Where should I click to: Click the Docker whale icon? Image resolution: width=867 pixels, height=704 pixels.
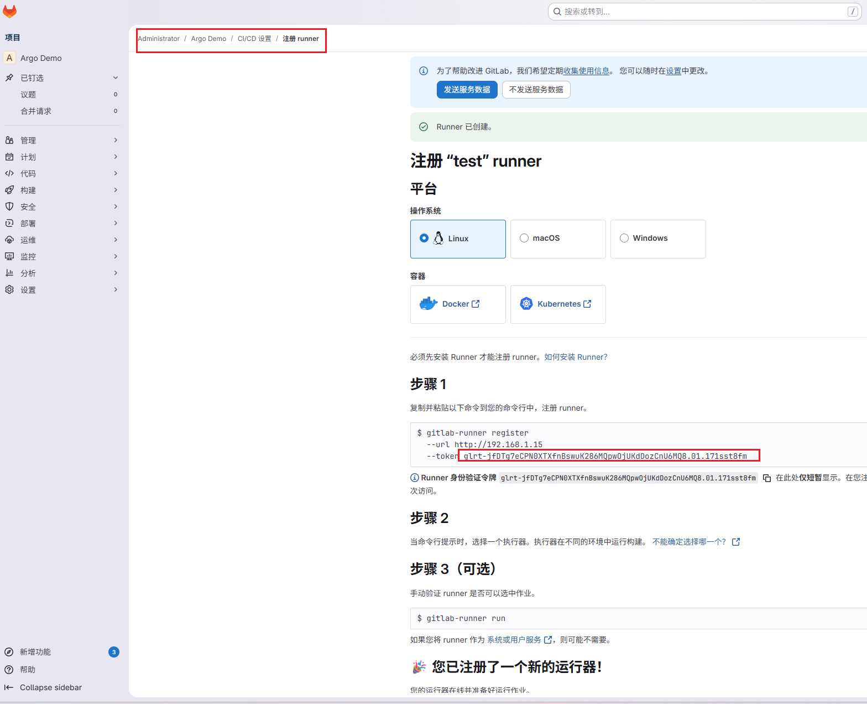429,304
